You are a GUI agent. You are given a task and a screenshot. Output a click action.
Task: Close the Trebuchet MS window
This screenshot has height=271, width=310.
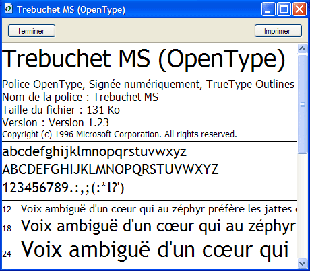tap(299, 9)
